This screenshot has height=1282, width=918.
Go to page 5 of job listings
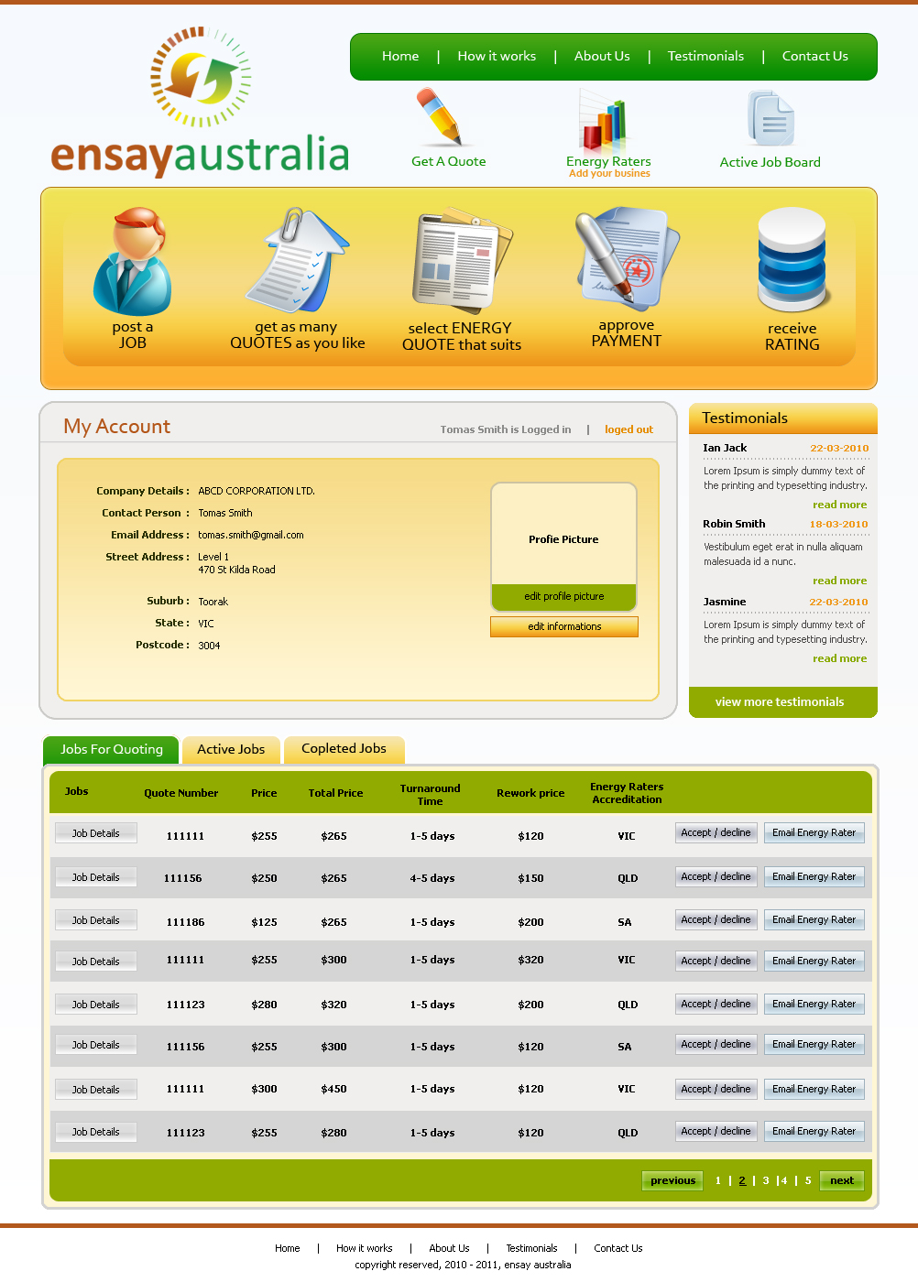click(x=807, y=1180)
